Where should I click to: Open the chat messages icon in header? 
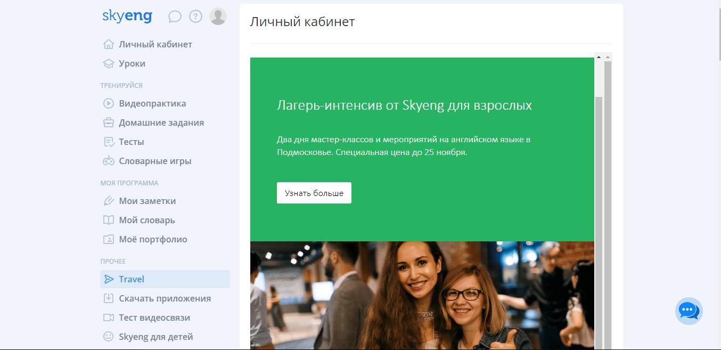(175, 17)
